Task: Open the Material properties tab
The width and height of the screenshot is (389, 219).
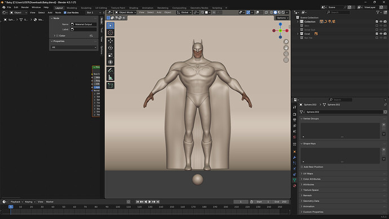Action: [x=294, y=186]
